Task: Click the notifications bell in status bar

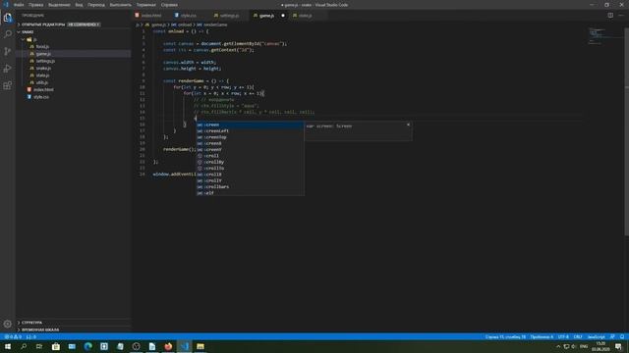Action: click(x=622, y=337)
